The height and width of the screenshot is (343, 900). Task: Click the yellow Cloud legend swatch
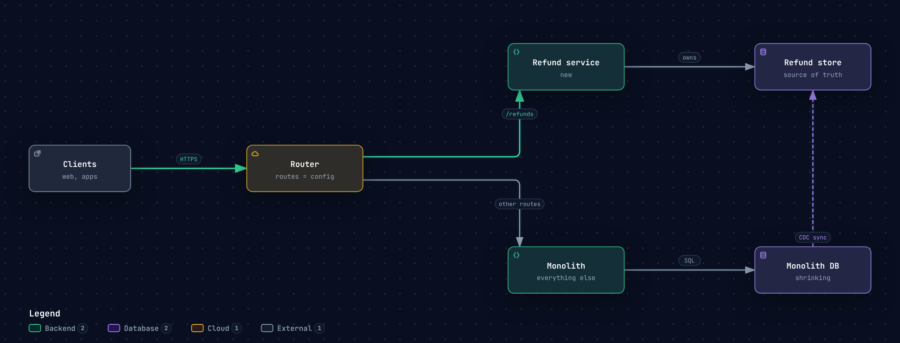coord(197,328)
